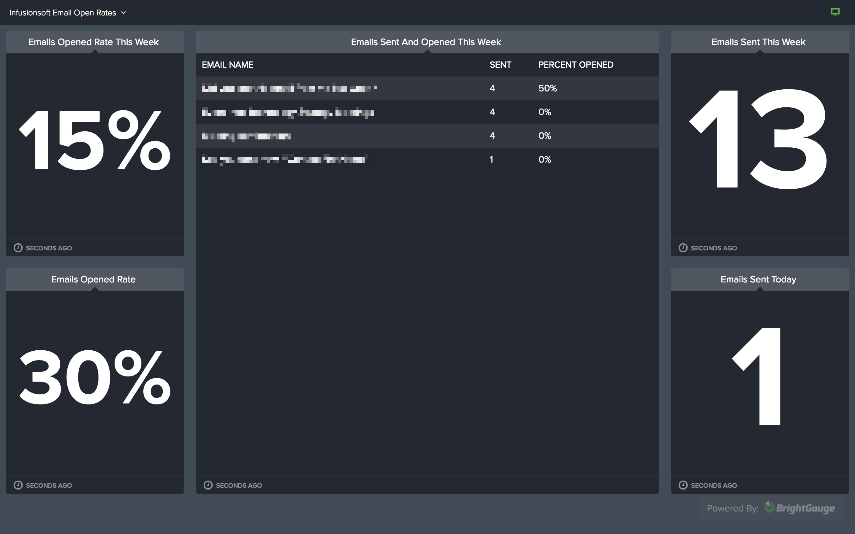
Task: Open the Infusionsoft Email Open Rates dashboard dropdown
Action: (x=68, y=13)
